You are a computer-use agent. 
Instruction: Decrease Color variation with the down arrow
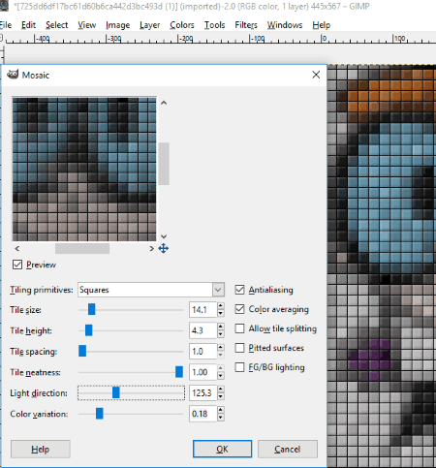pos(221,418)
